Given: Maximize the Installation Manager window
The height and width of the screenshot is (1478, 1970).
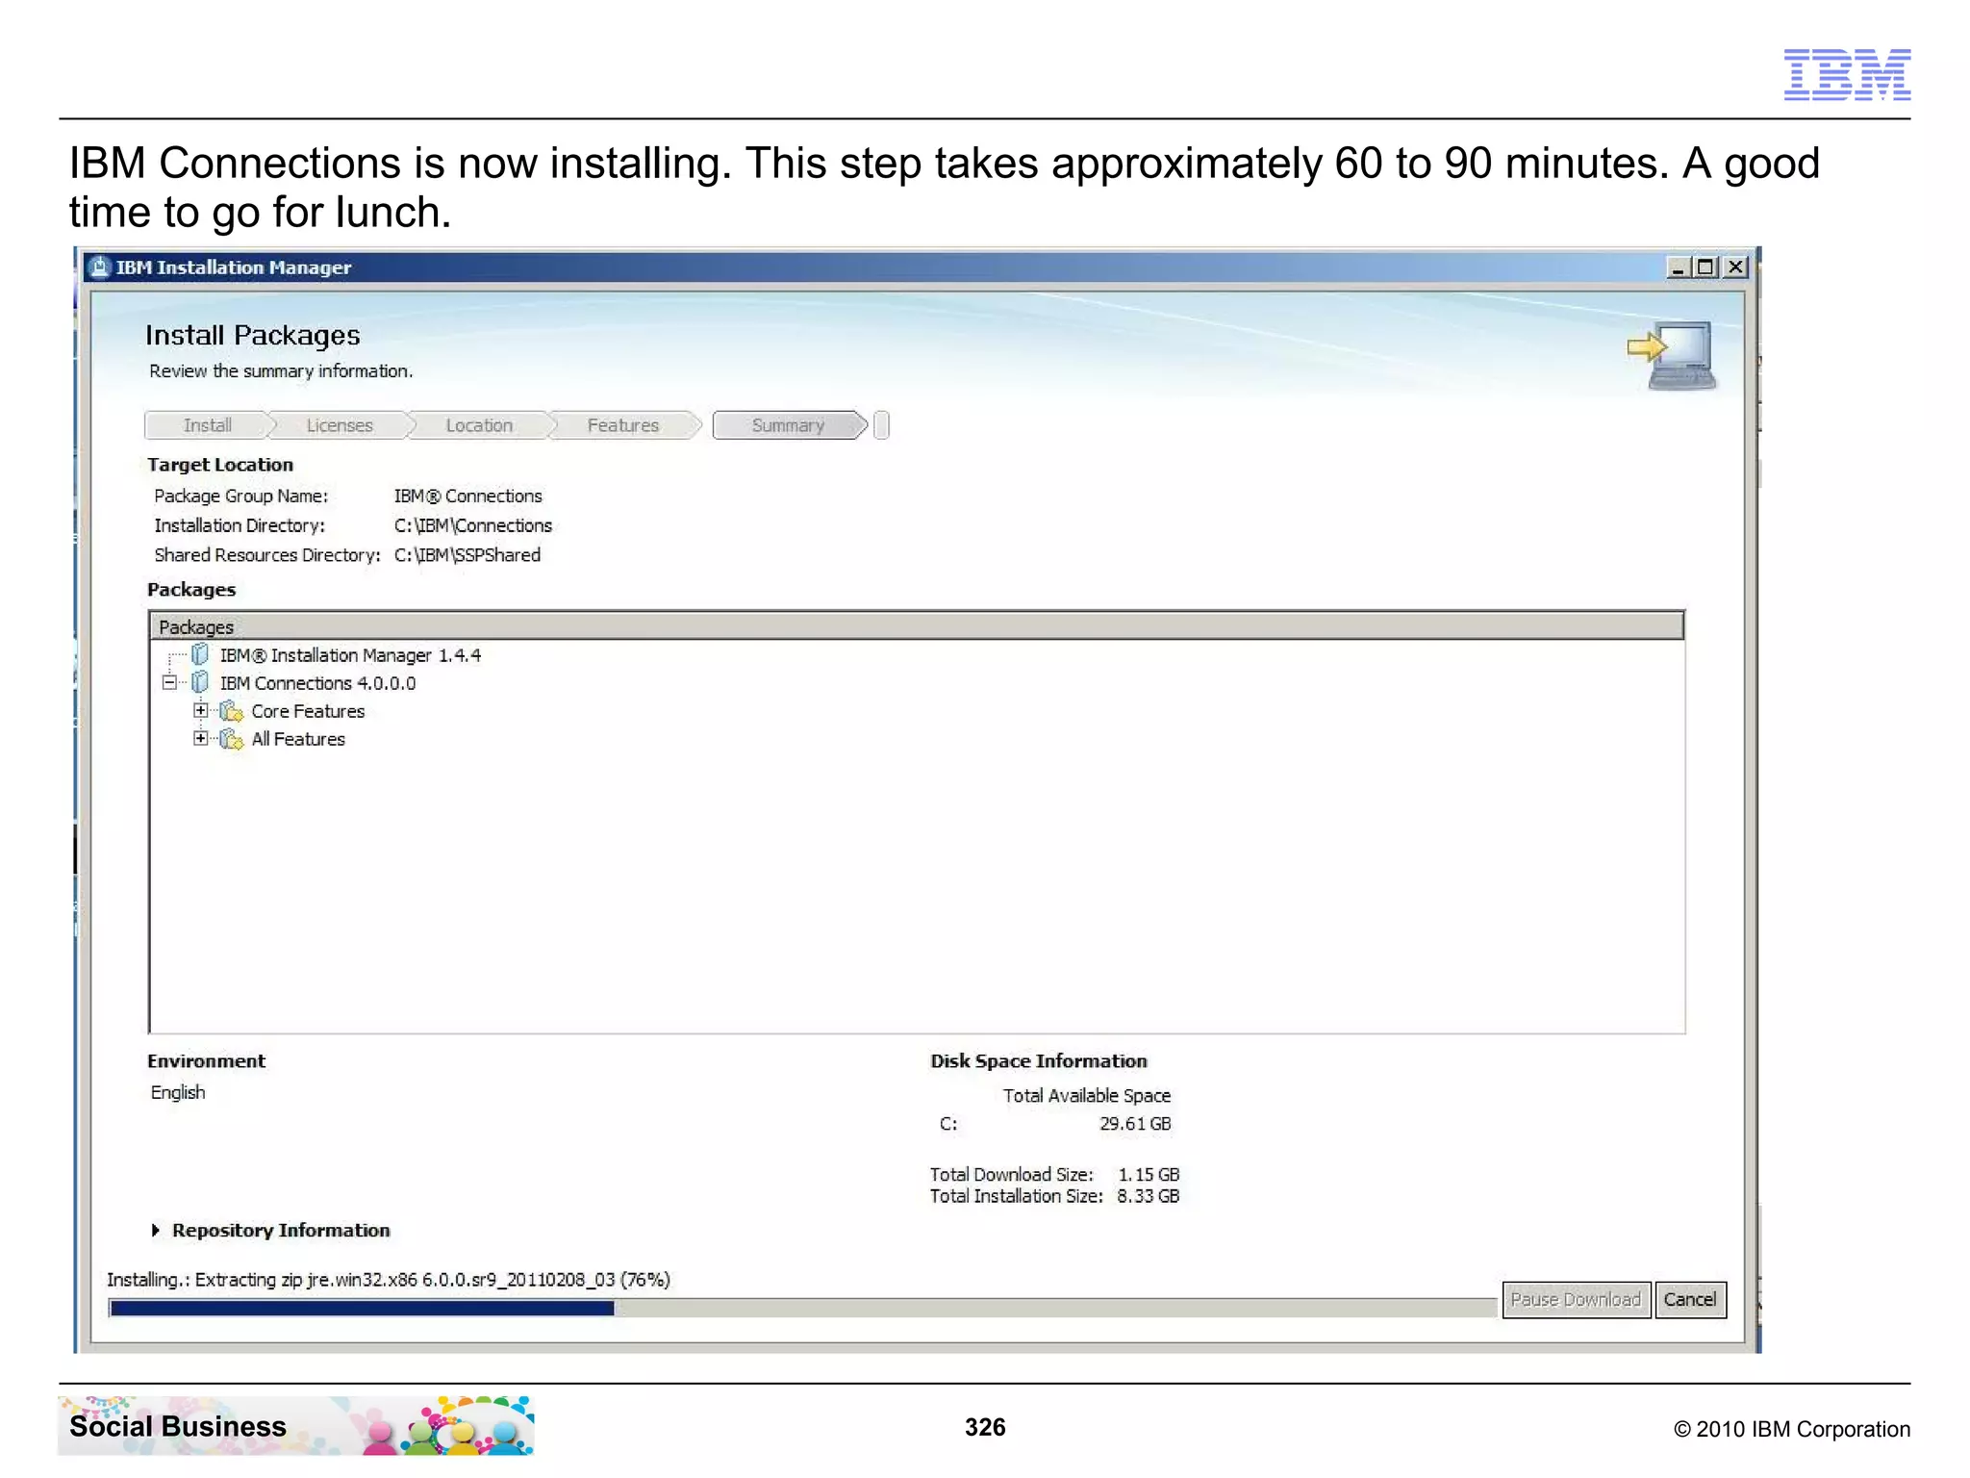Looking at the screenshot, I should (x=1705, y=268).
